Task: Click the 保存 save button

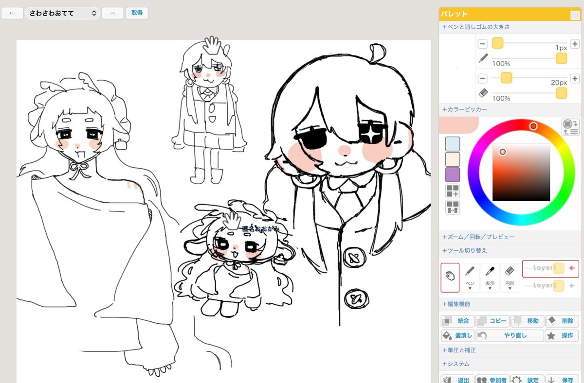Action: 562,380
